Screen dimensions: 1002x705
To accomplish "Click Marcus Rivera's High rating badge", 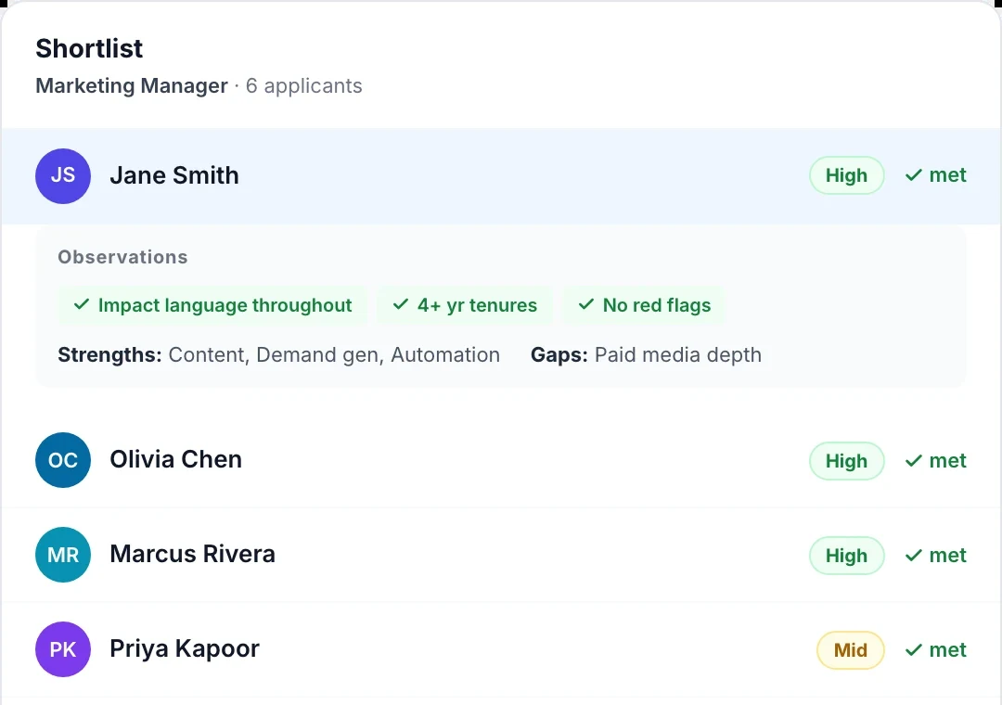I will click(847, 556).
